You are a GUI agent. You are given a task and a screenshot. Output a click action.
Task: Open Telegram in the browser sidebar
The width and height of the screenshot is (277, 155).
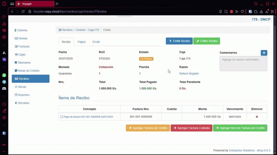click(4, 82)
